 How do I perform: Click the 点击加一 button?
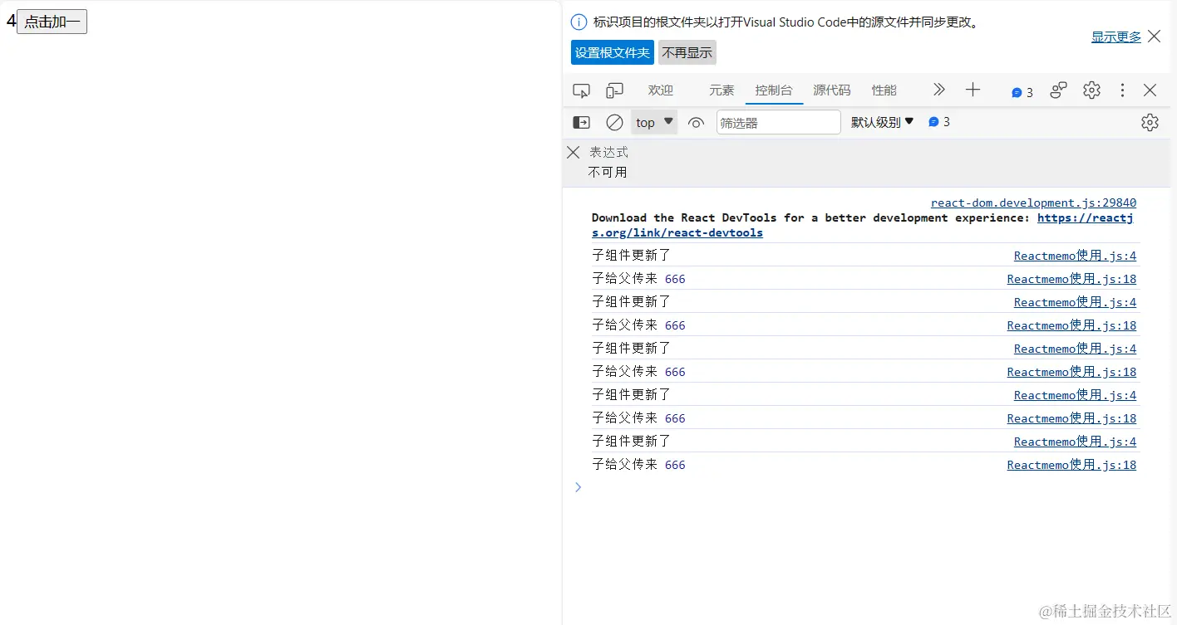pos(52,22)
